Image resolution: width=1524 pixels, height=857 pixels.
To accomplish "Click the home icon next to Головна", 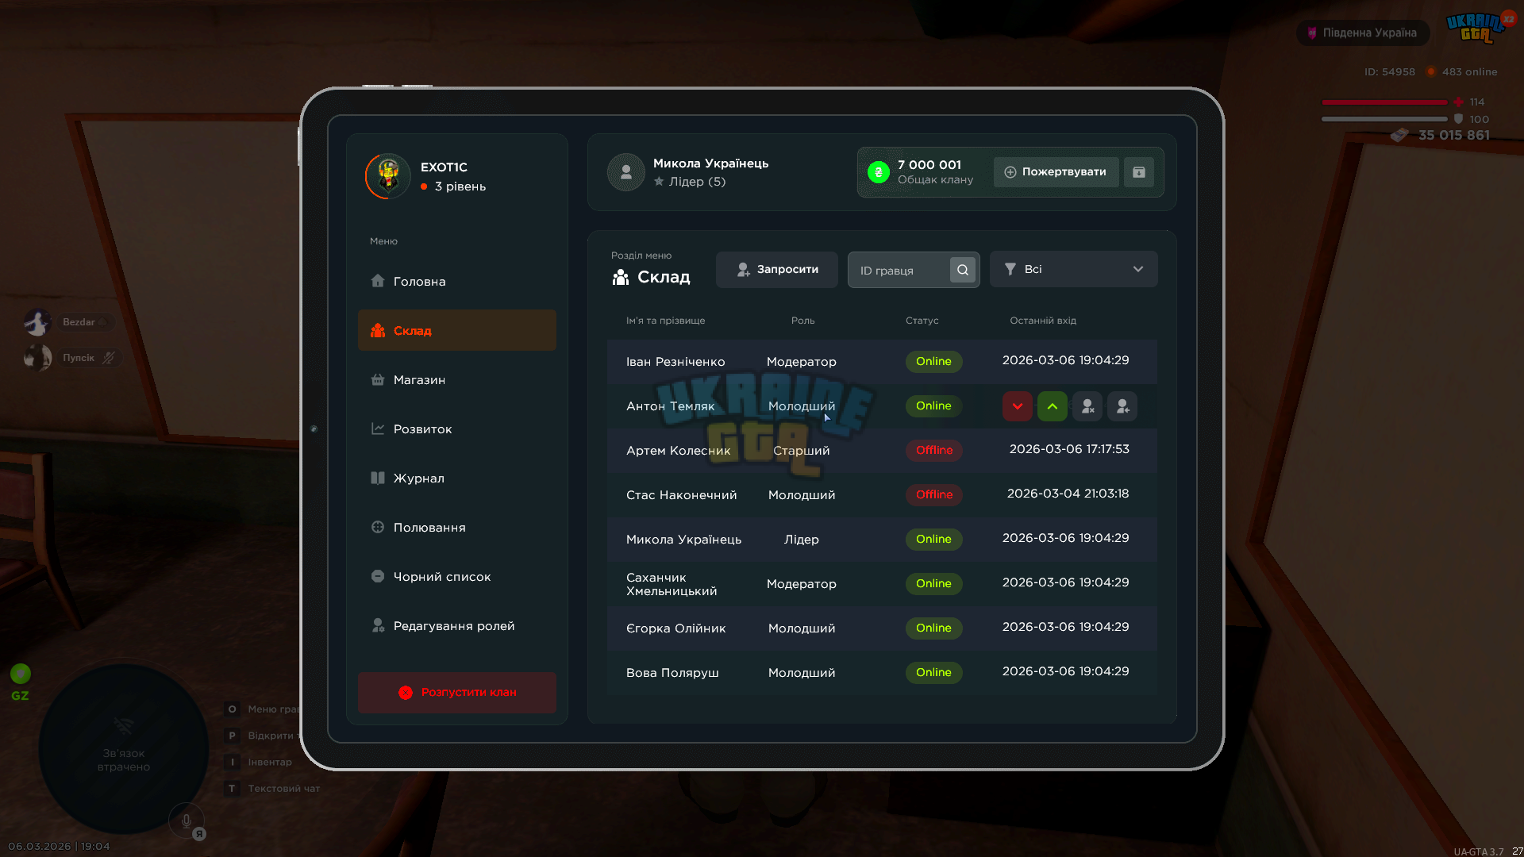I will point(378,280).
